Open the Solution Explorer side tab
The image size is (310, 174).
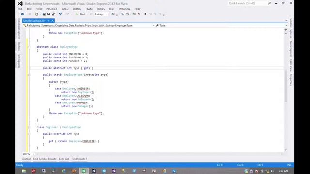[291, 28]
